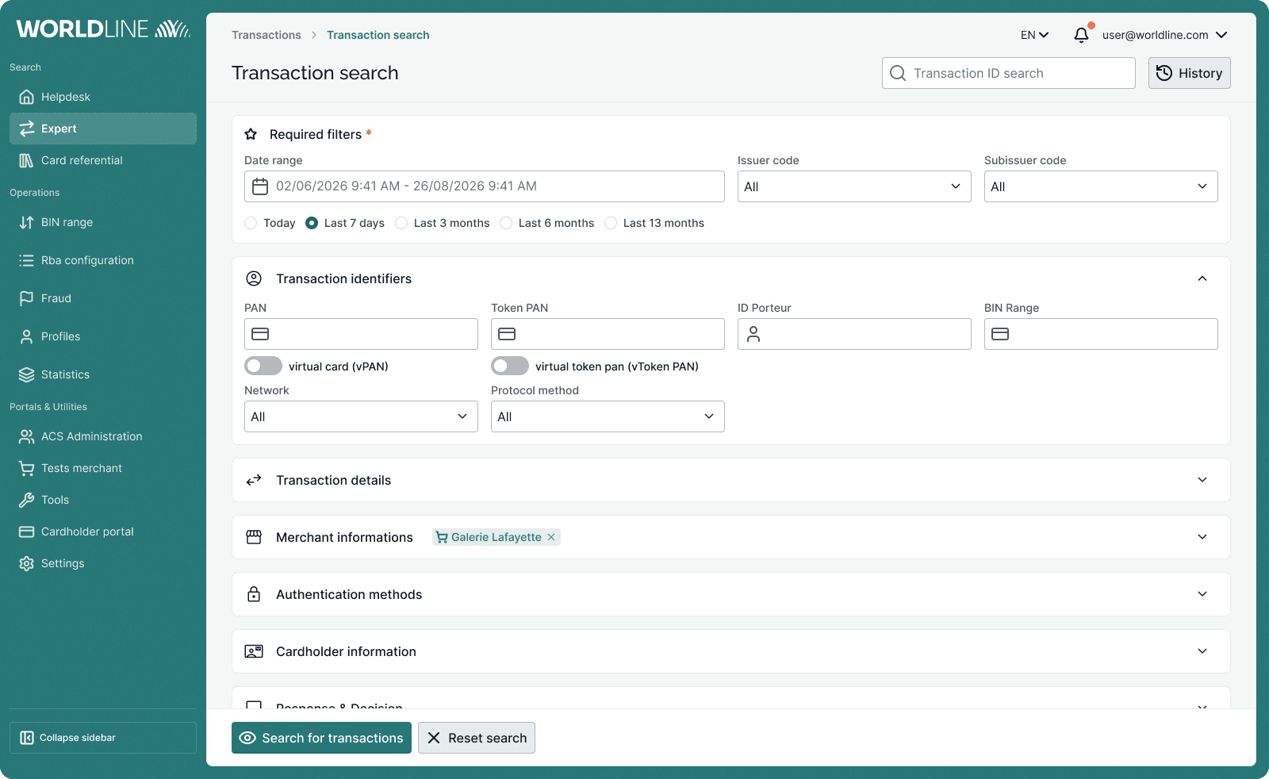Click the Tests merchant cart icon
This screenshot has width=1269, height=779.
pos(26,468)
